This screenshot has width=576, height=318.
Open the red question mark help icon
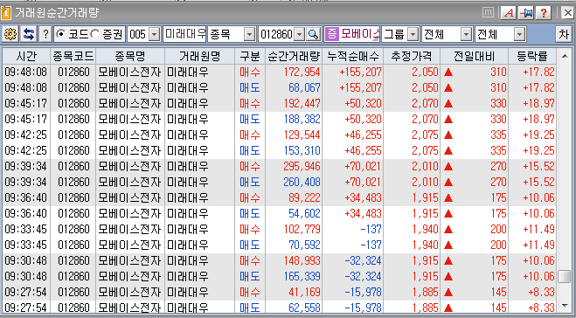[544, 13]
